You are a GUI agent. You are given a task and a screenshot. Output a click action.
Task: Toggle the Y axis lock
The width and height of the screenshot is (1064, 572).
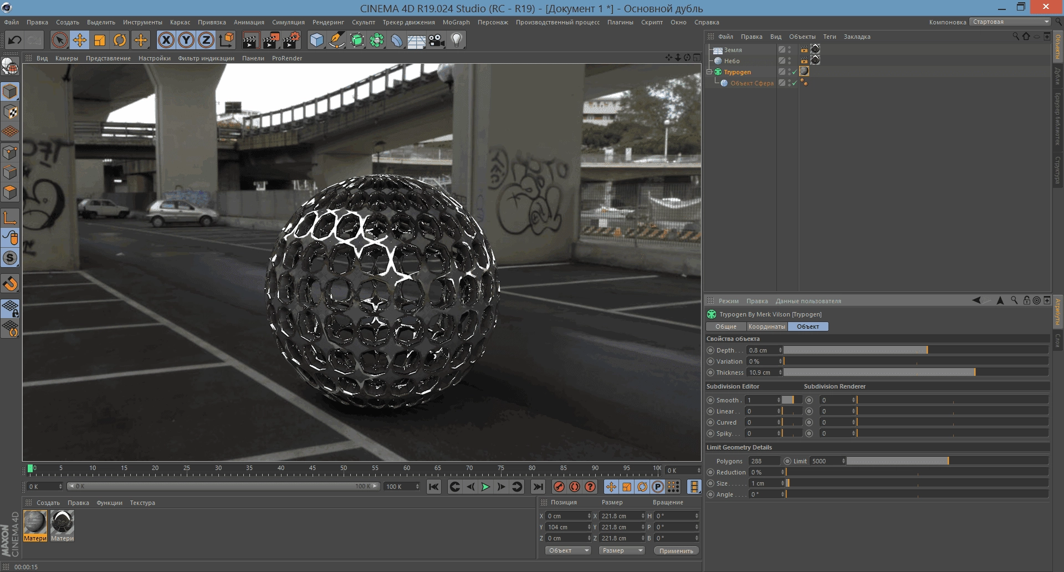click(x=186, y=40)
